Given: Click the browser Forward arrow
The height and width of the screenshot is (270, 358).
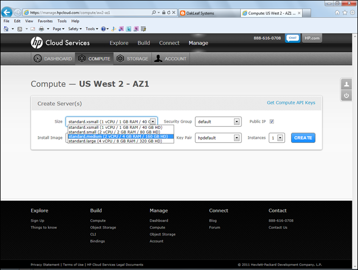Looking at the screenshot, I should [x=17, y=13].
